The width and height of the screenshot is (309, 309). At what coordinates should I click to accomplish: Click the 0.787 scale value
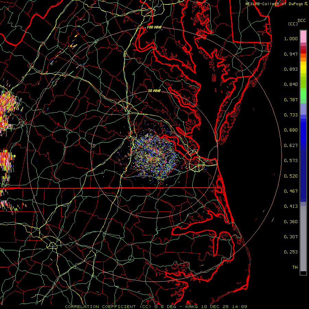[291, 100]
